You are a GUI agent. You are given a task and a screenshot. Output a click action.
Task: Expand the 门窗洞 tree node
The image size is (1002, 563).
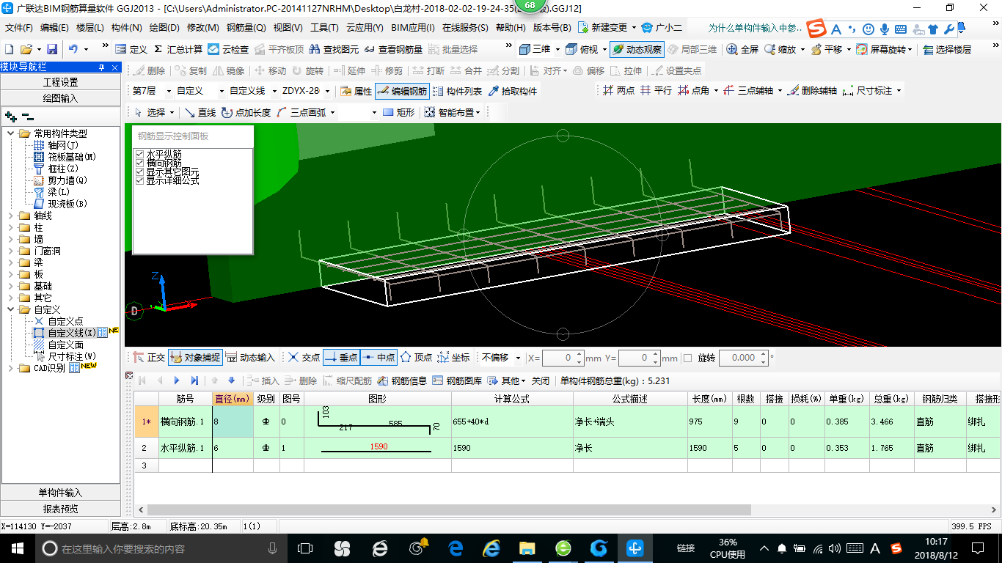tap(11, 251)
